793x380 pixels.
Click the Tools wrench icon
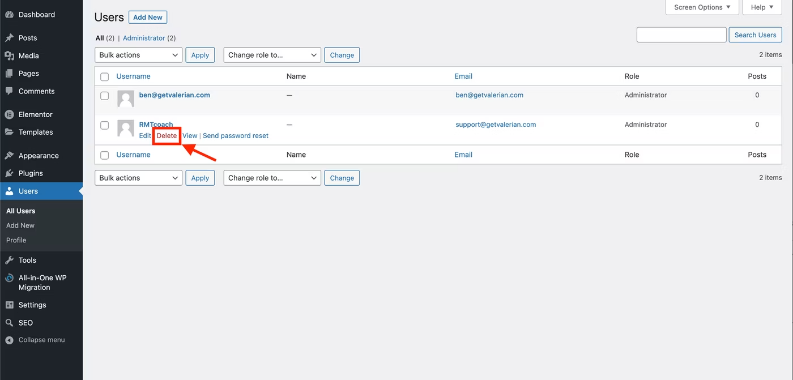click(9, 261)
